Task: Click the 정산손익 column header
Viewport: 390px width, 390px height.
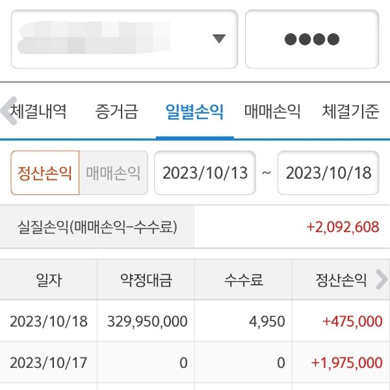Action: 337,280
